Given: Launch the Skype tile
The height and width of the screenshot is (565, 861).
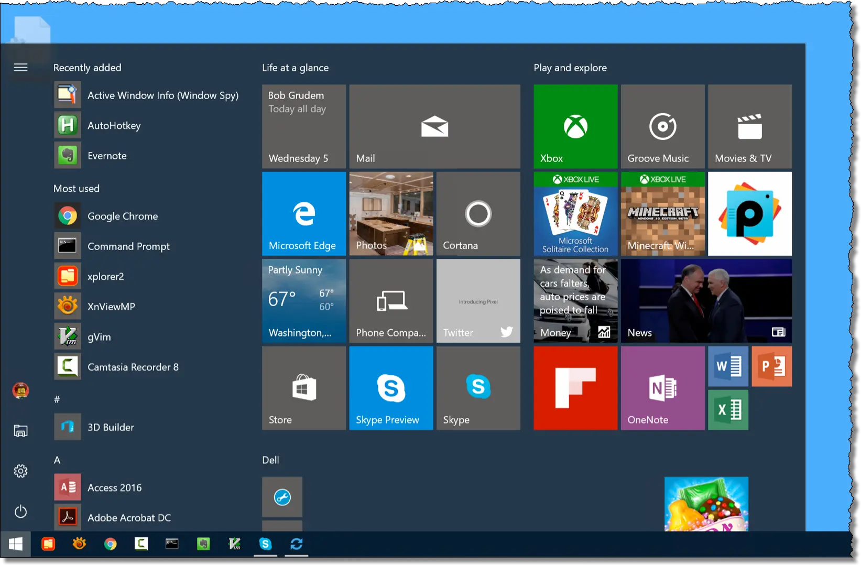Looking at the screenshot, I should pos(478,388).
